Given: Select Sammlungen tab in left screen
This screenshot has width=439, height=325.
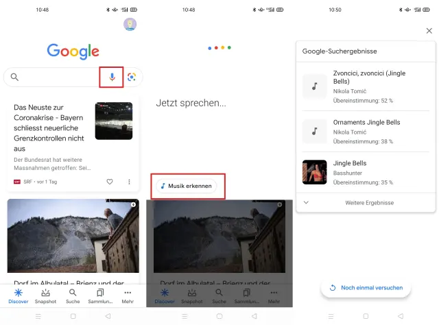Looking at the screenshot, I should 100,296.
